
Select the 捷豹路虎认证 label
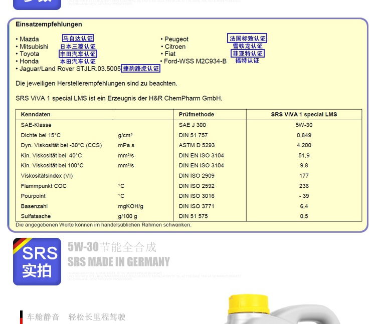[140, 69]
